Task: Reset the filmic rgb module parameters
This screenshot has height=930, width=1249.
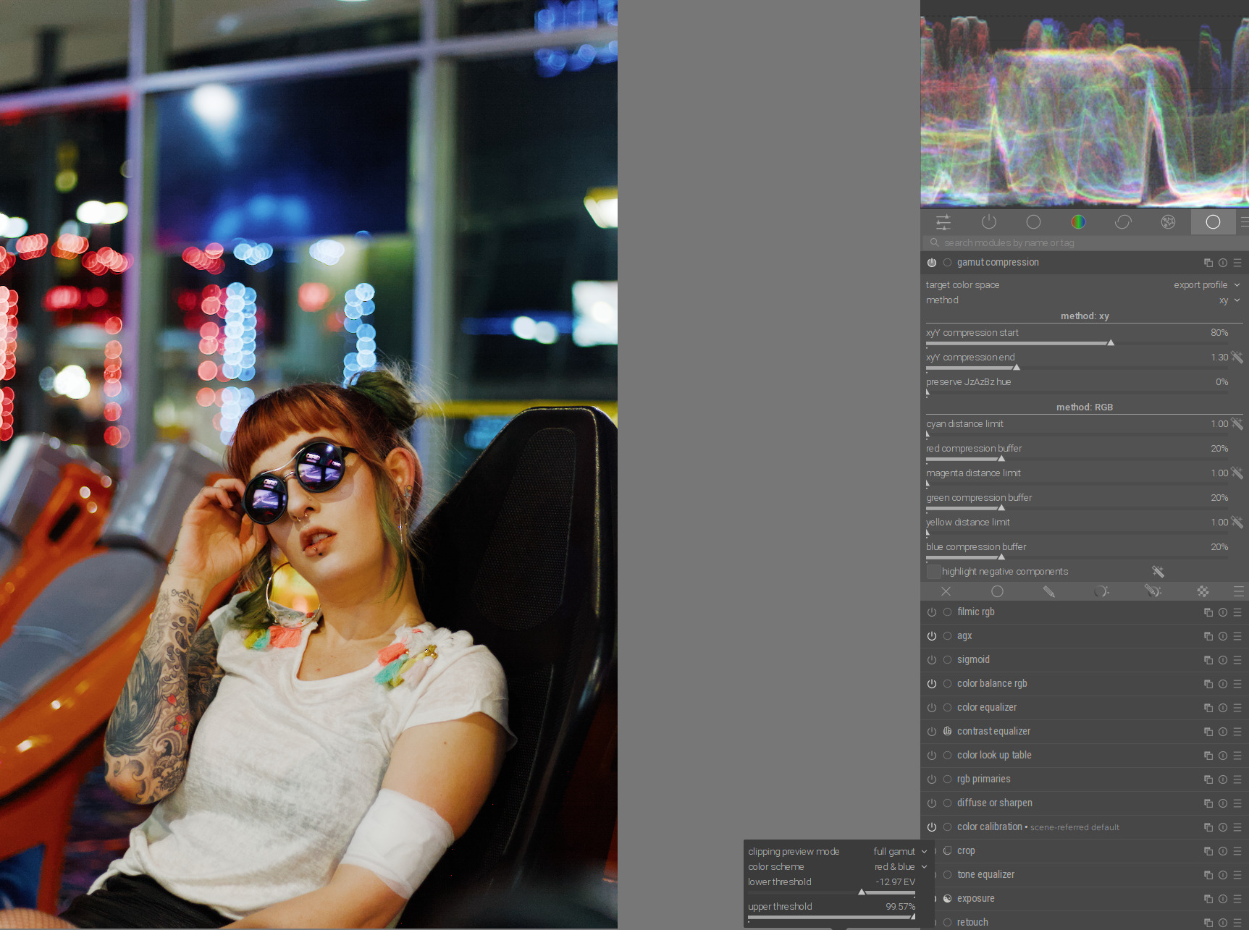Action: pos(1223,612)
